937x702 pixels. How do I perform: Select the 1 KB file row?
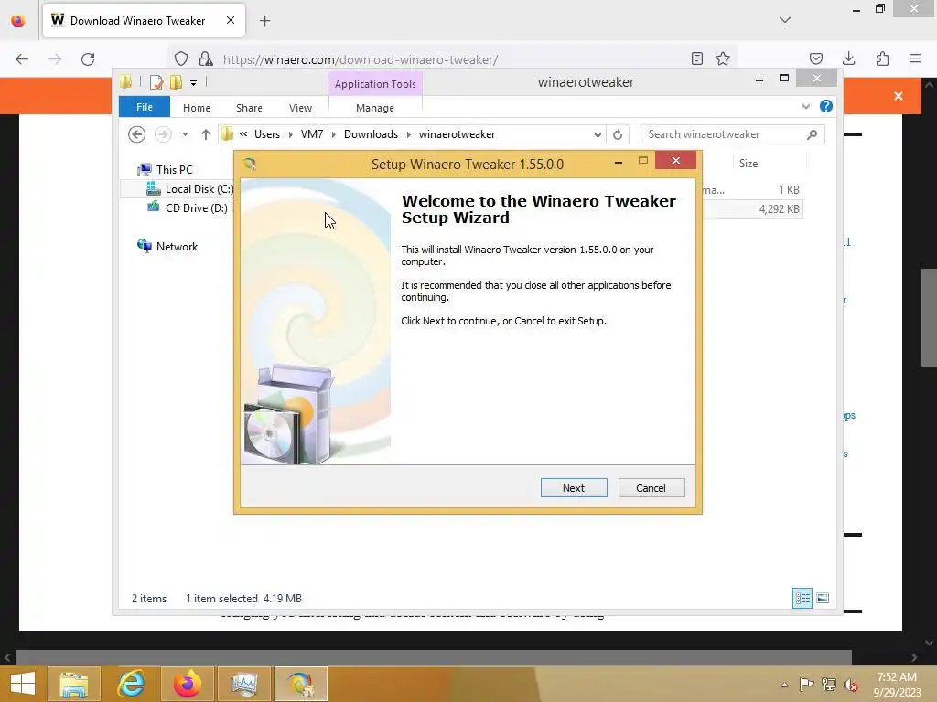[x=752, y=190]
